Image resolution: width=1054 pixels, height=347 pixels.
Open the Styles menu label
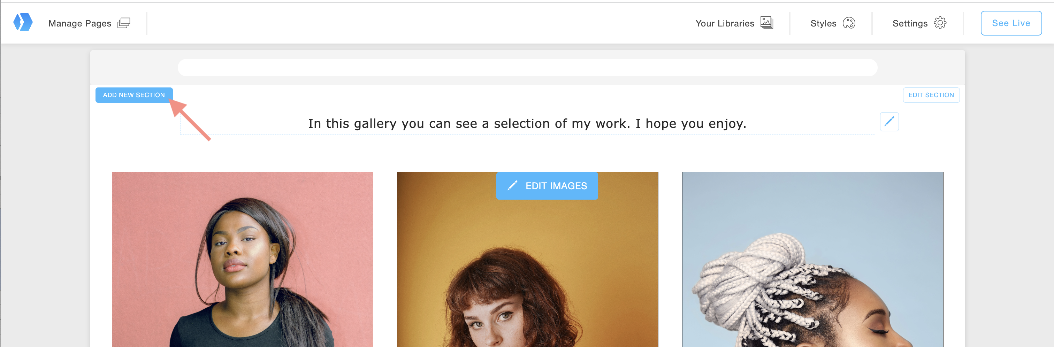click(823, 23)
